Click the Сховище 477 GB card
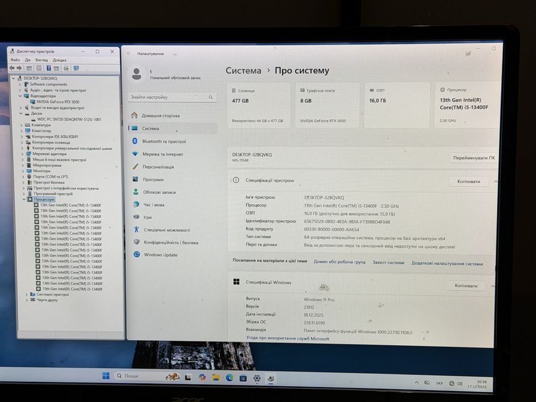Screen dimensions: 536x402 click(259, 105)
